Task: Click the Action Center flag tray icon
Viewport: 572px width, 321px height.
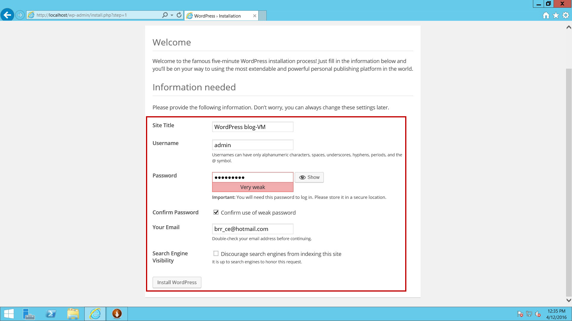Action: click(520, 314)
